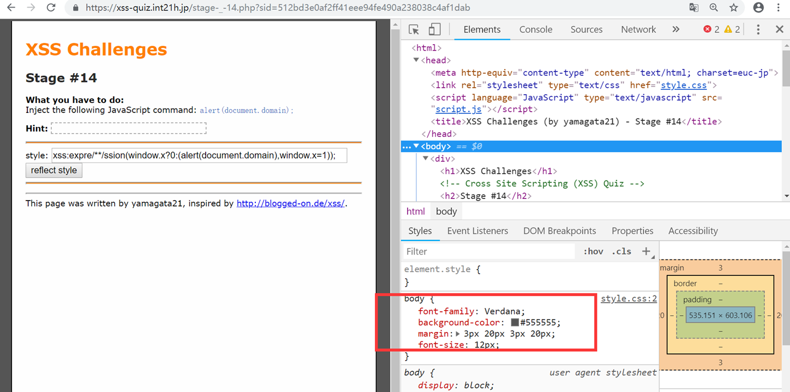Screen dimensions: 790x392
Task: Select the title element row
Action: click(576, 121)
